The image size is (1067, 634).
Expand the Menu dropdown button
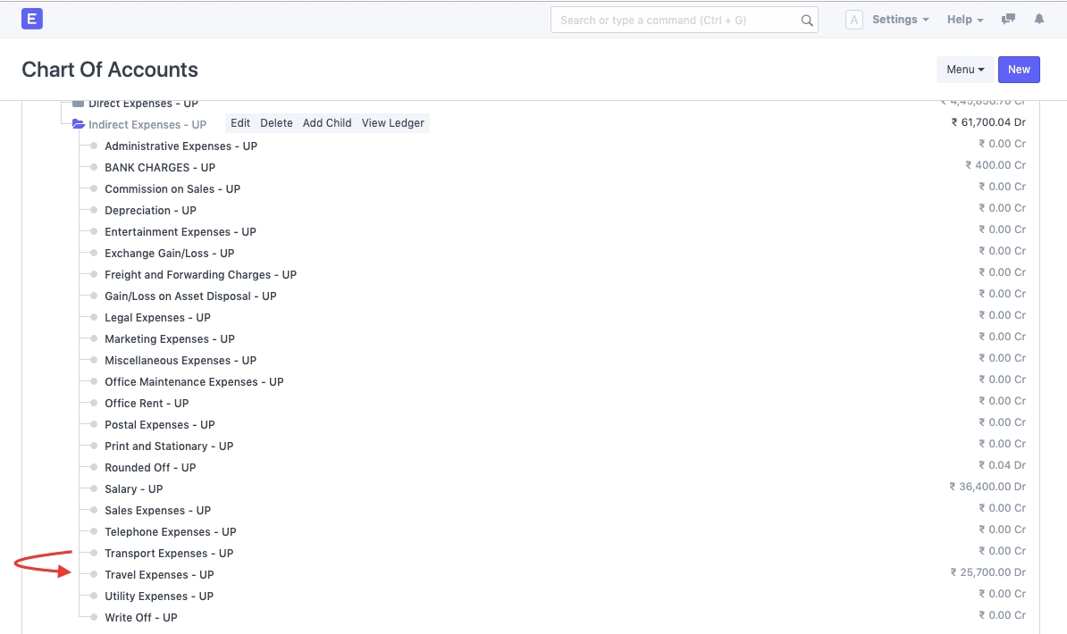click(x=965, y=70)
